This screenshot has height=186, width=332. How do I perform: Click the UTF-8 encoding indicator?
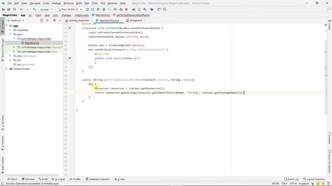click(293, 183)
